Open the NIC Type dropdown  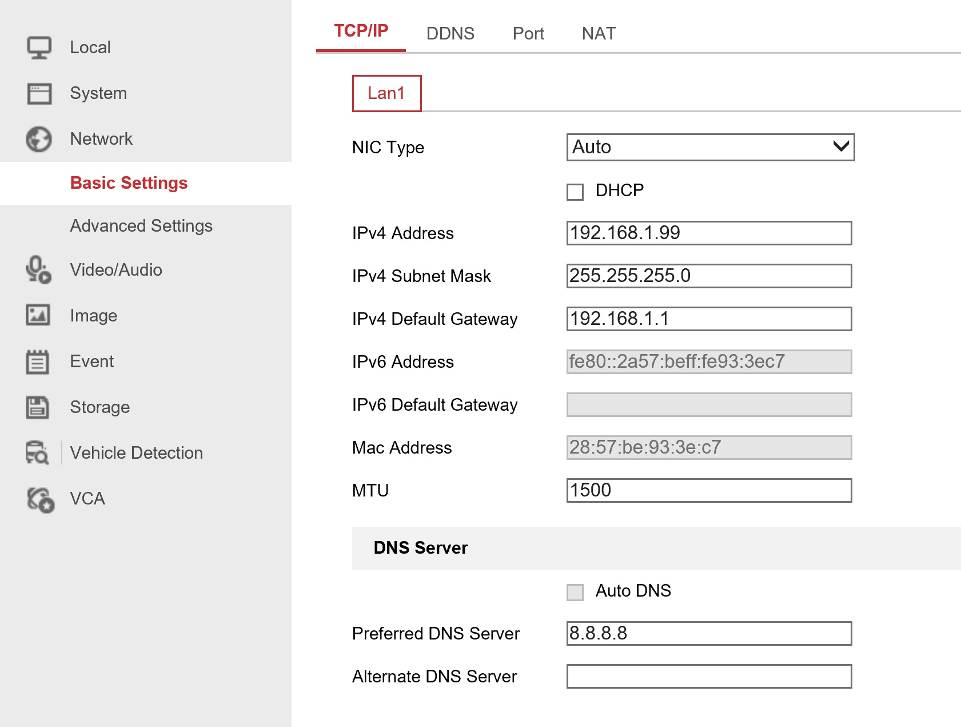click(710, 147)
